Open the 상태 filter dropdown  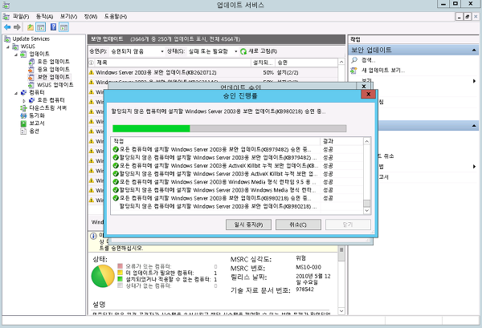pyautogui.click(x=235, y=51)
